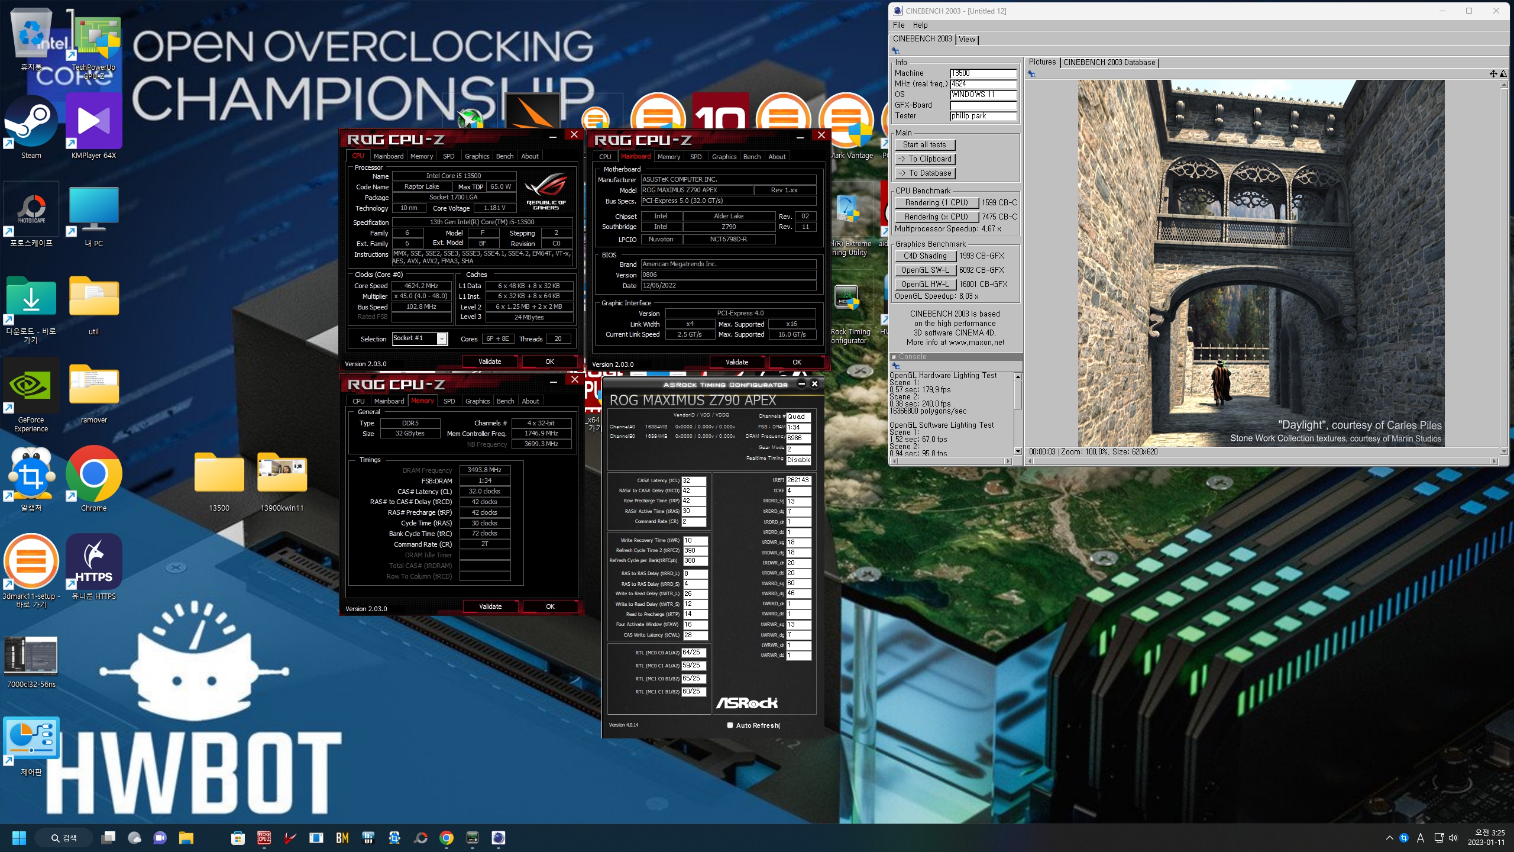The image size is (1514, 852).
Task: Click the C4D Shading benchmark button
Action: pos(925,256)
